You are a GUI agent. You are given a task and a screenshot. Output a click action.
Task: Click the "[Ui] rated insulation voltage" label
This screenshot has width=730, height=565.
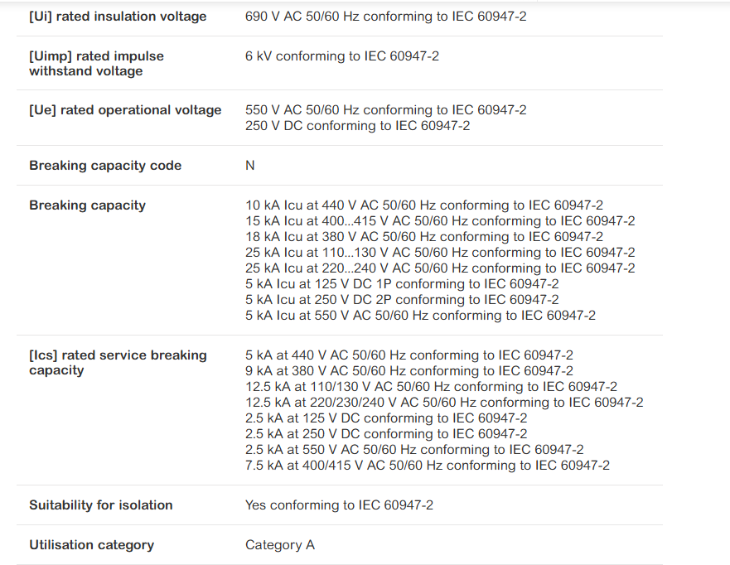click(x=118, y=17)
